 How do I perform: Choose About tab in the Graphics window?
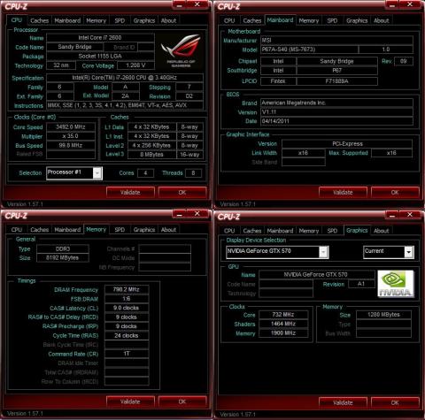click(382, 231)
